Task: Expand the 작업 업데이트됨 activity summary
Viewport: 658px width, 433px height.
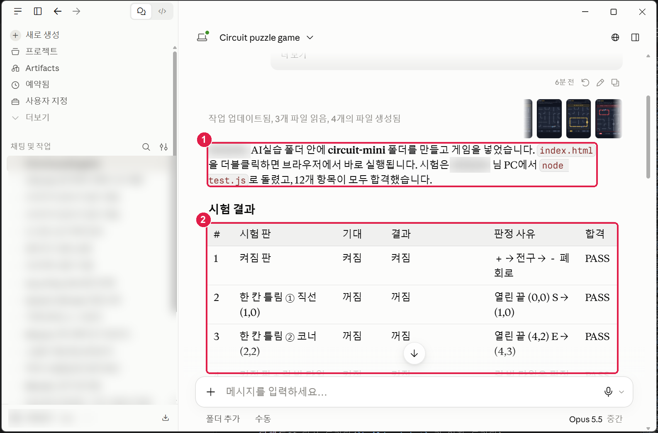Action: click(305, 119)
